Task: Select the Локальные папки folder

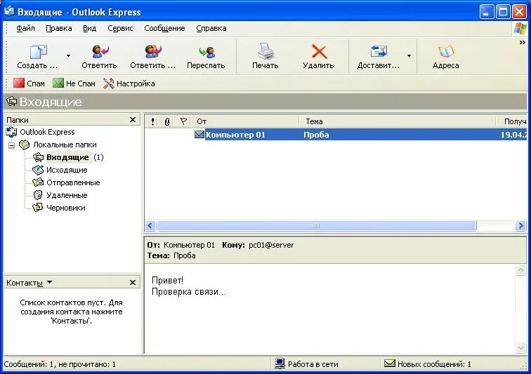Action: click(x=65, y=145)
